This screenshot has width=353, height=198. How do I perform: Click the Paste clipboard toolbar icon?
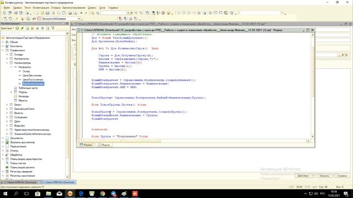(64, 13)
